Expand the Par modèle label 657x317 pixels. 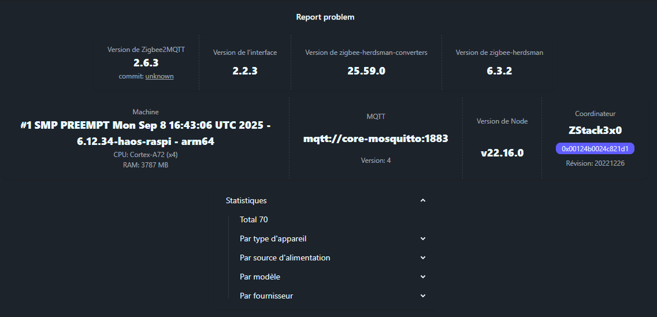tap(260, 277)
